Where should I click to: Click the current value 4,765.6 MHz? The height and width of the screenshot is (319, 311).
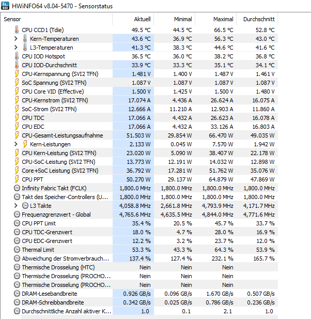(135, 215)
